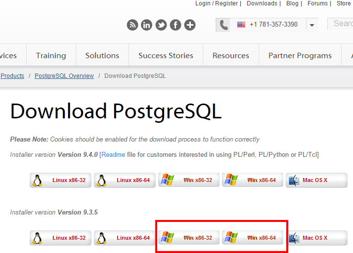This screenshot has width=353, height=253.
Task: Focus the Search input field
Action: [x=340, y=24]
